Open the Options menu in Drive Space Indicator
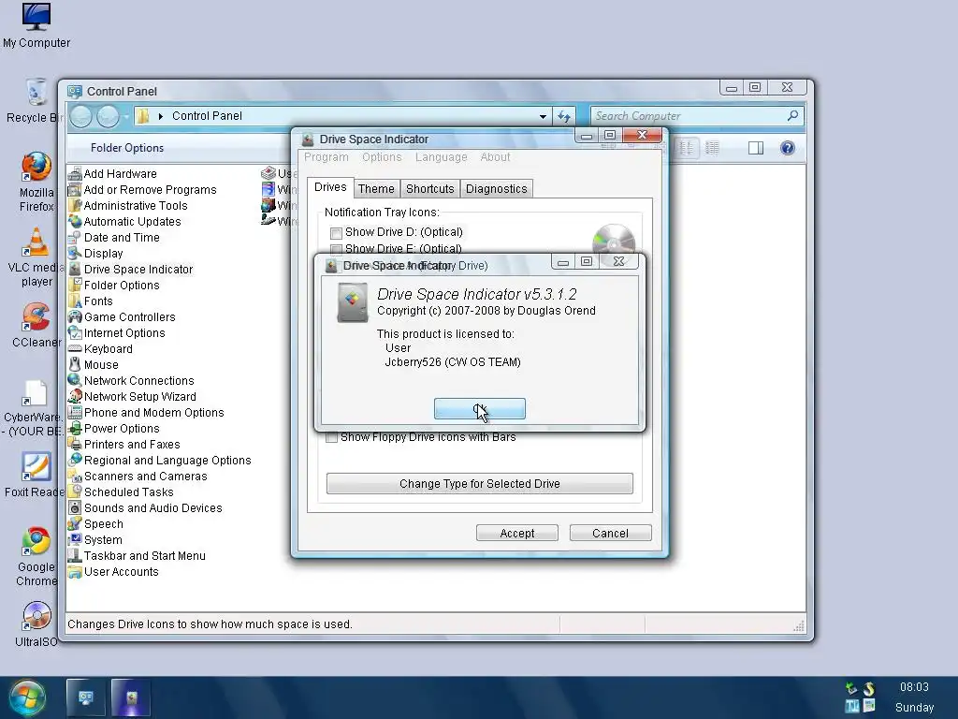 click(382, 157)
